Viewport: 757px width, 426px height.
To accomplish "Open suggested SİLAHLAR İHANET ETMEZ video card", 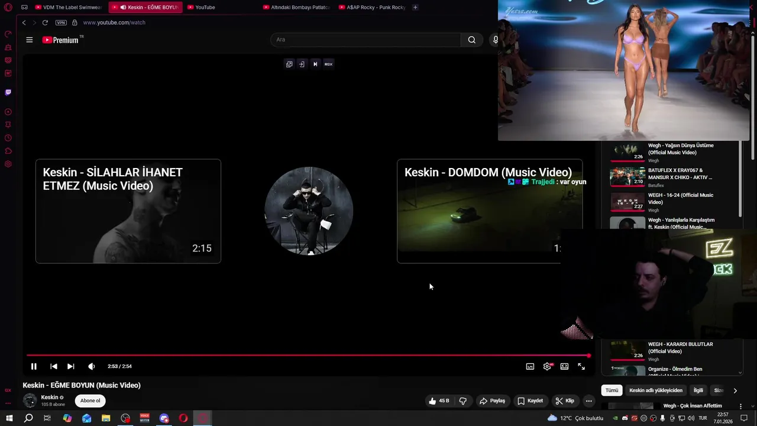I will pos(128,211).
